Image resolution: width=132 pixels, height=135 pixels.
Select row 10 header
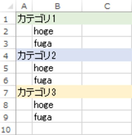[8, 129]
